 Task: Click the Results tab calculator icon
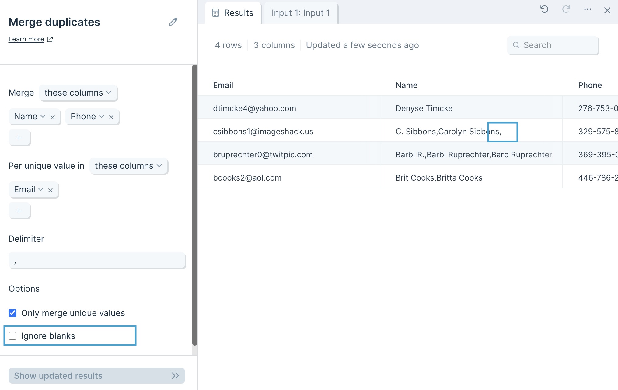click(x=215, y=13)
